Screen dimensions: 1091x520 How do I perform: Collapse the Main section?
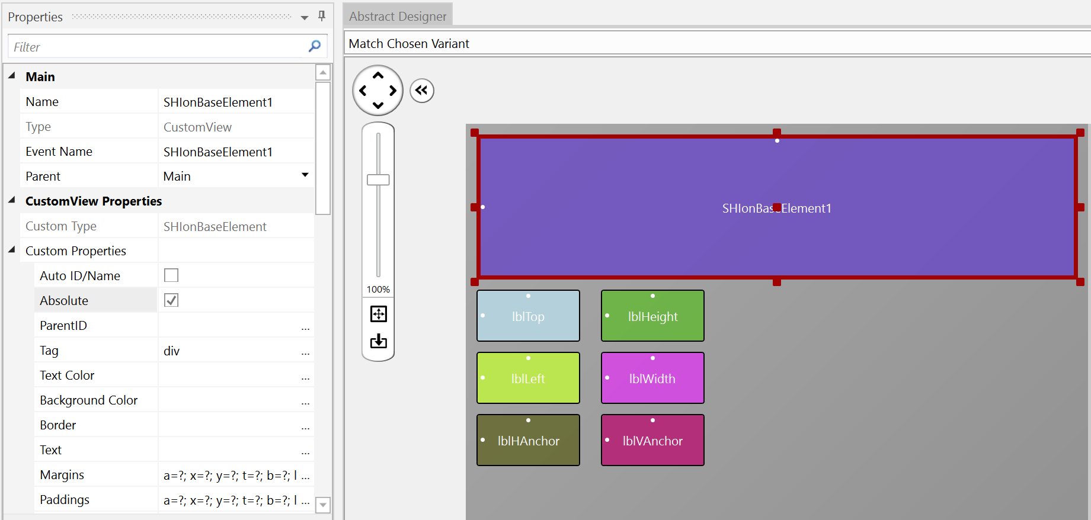(x=12, y=76)
